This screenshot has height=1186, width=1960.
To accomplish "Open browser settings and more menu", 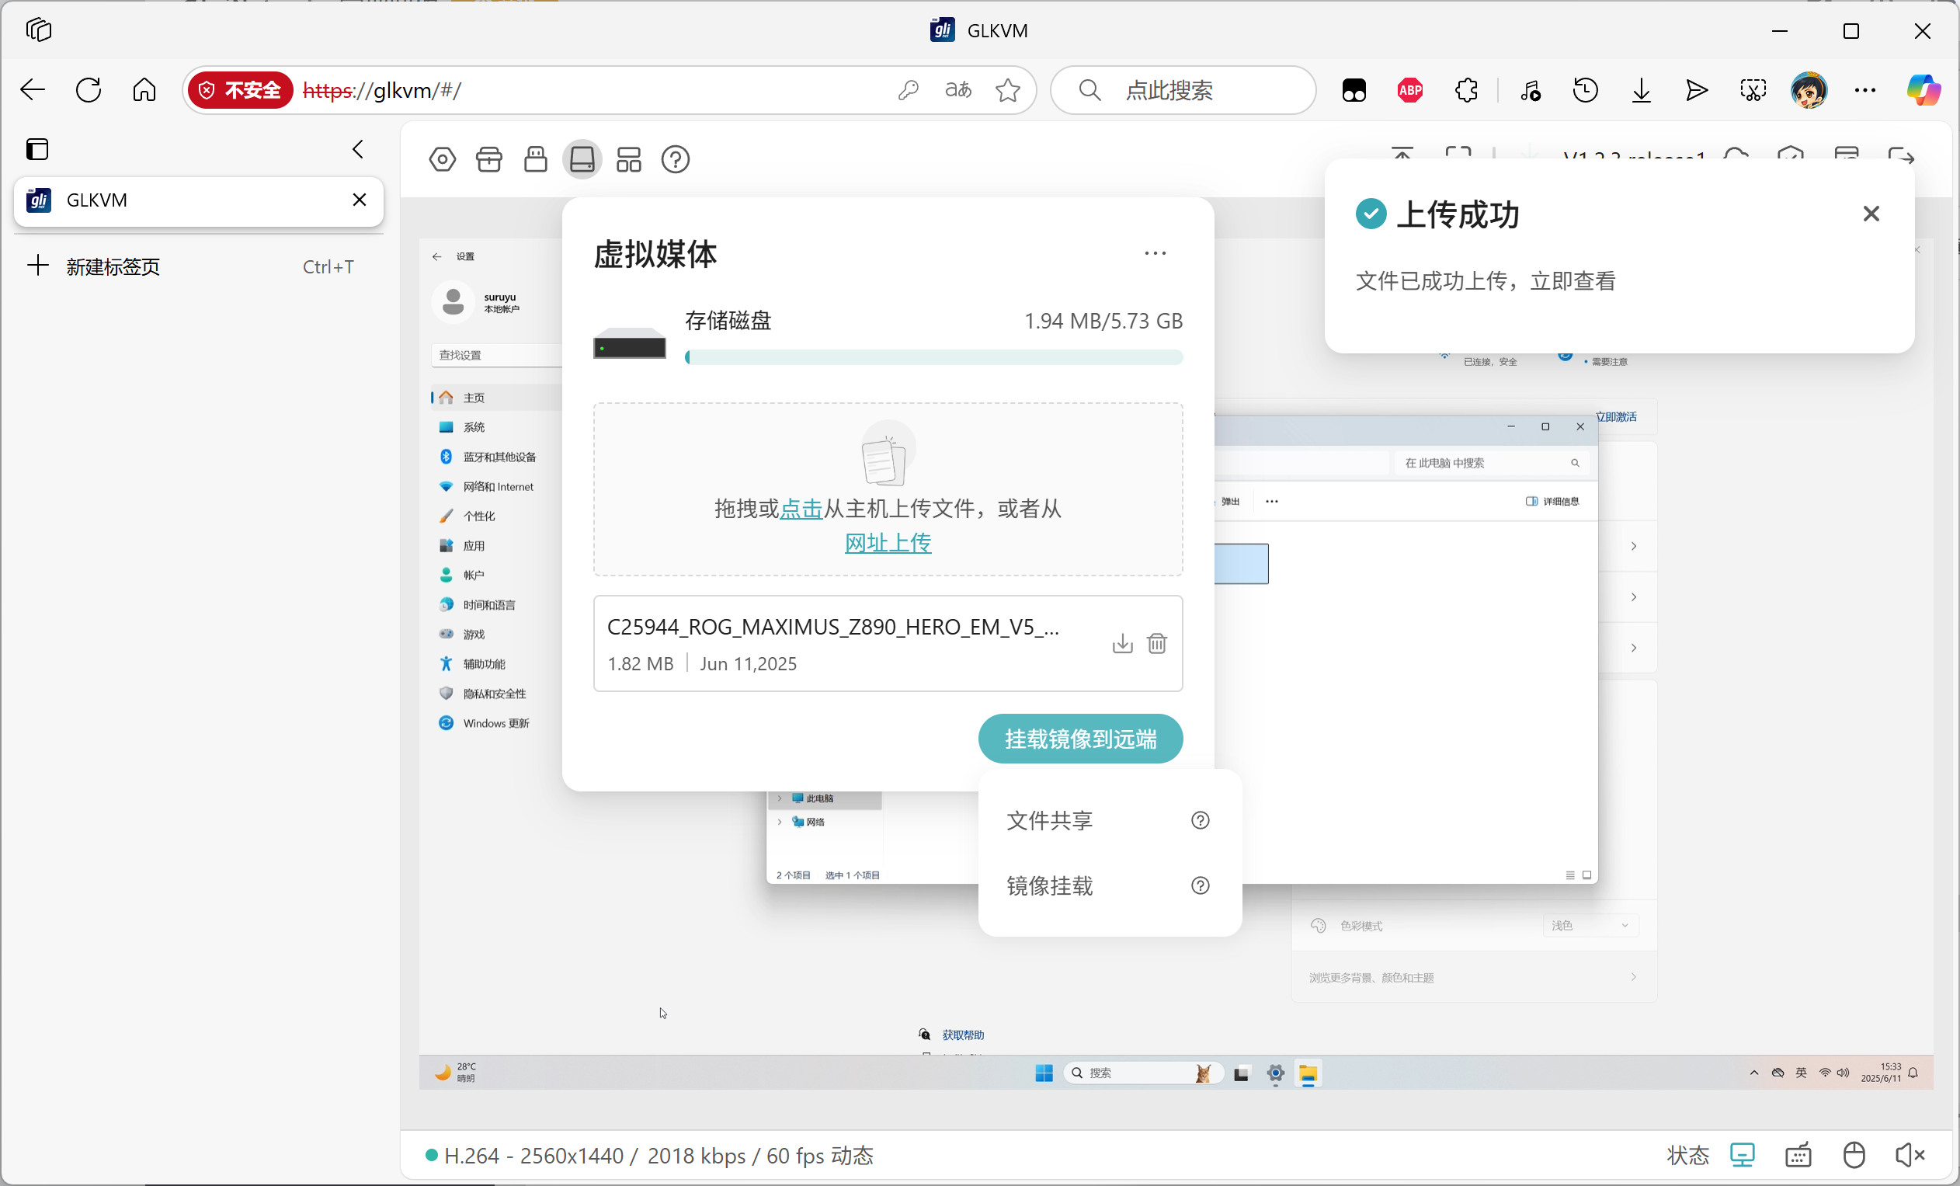I will [1864, 90].
